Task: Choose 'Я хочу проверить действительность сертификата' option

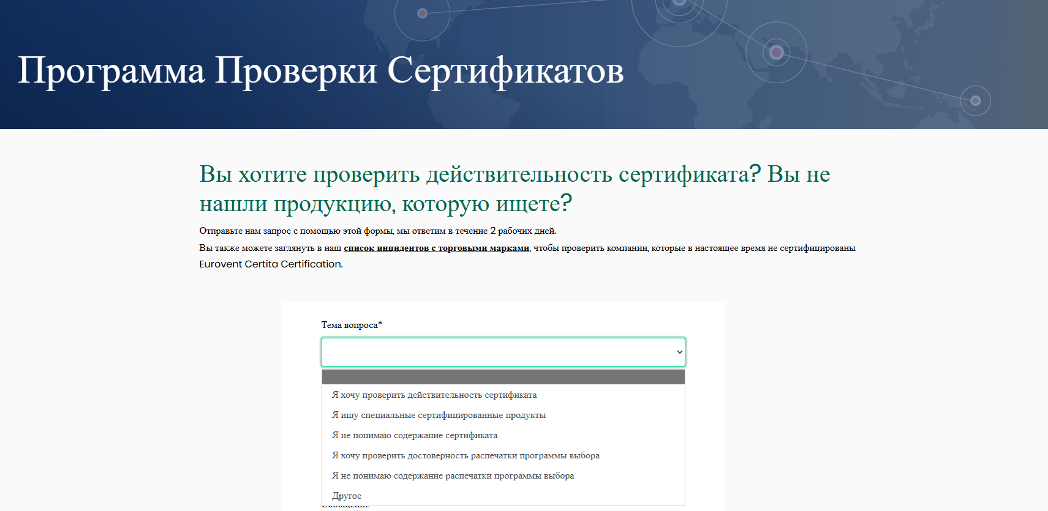Action: (503, 395)
